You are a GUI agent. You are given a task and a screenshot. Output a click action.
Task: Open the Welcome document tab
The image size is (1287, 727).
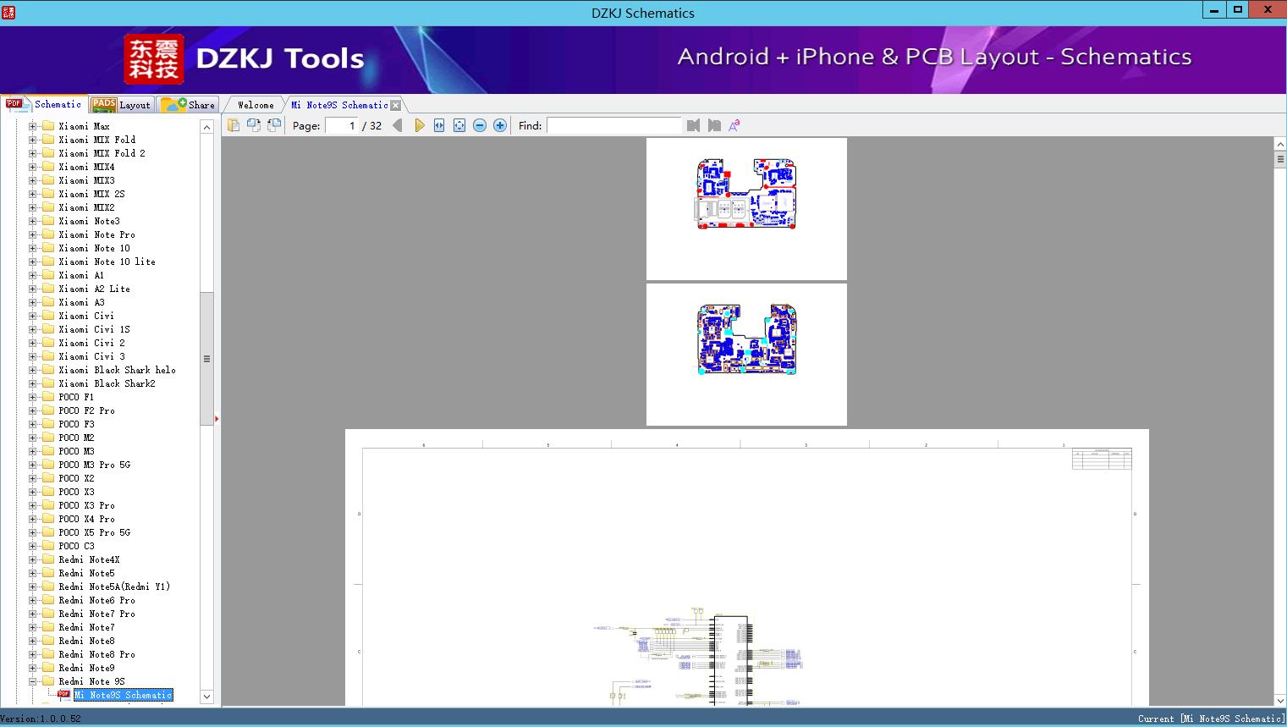pyautogui.click(x=256, y=105)
